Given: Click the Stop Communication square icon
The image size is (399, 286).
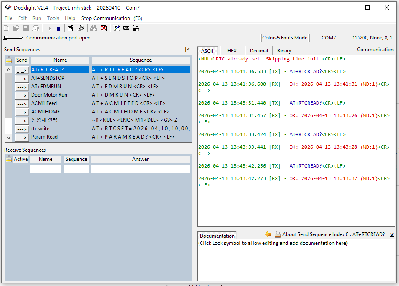Looking at the screenshot, I should tap(59, 29).
